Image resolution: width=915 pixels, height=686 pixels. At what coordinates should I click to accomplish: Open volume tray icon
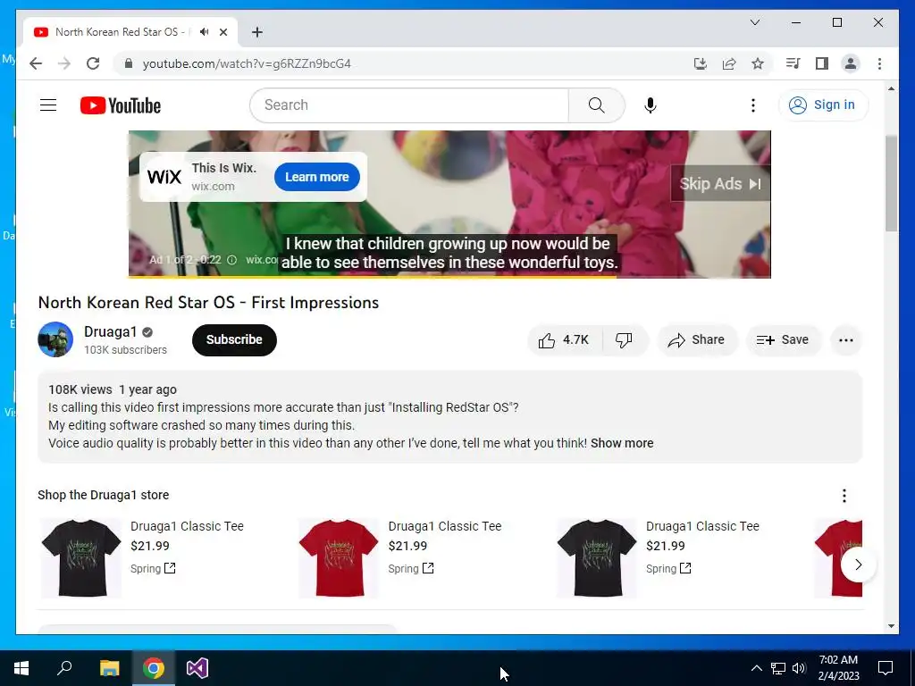click(x=799, y=668)
